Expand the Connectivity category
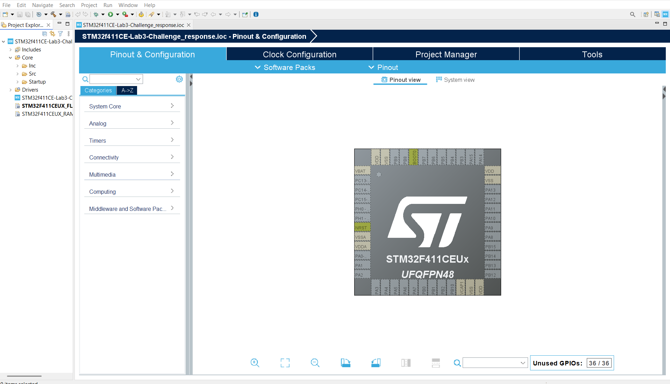Image resolution: width=670 pixels, height=384 pixels. coord(132,157)
